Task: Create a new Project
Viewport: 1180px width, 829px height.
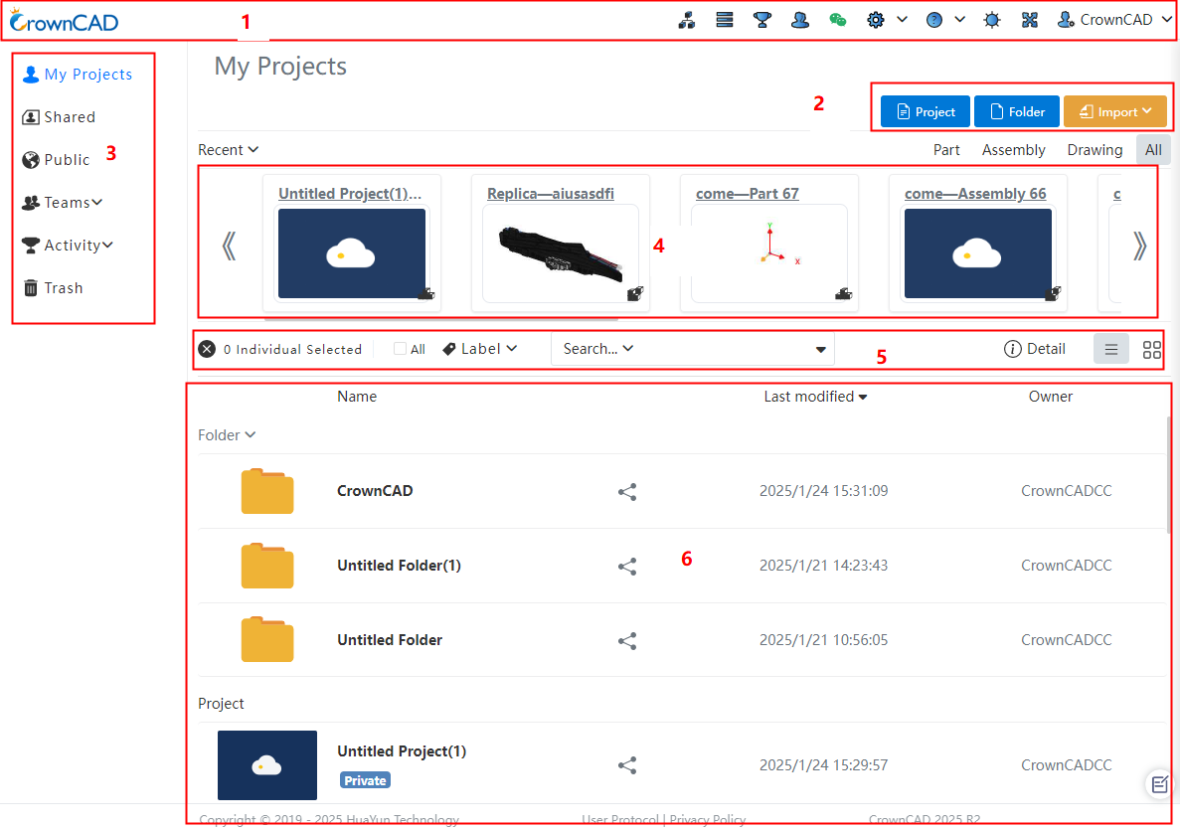Action: (925, 112)
